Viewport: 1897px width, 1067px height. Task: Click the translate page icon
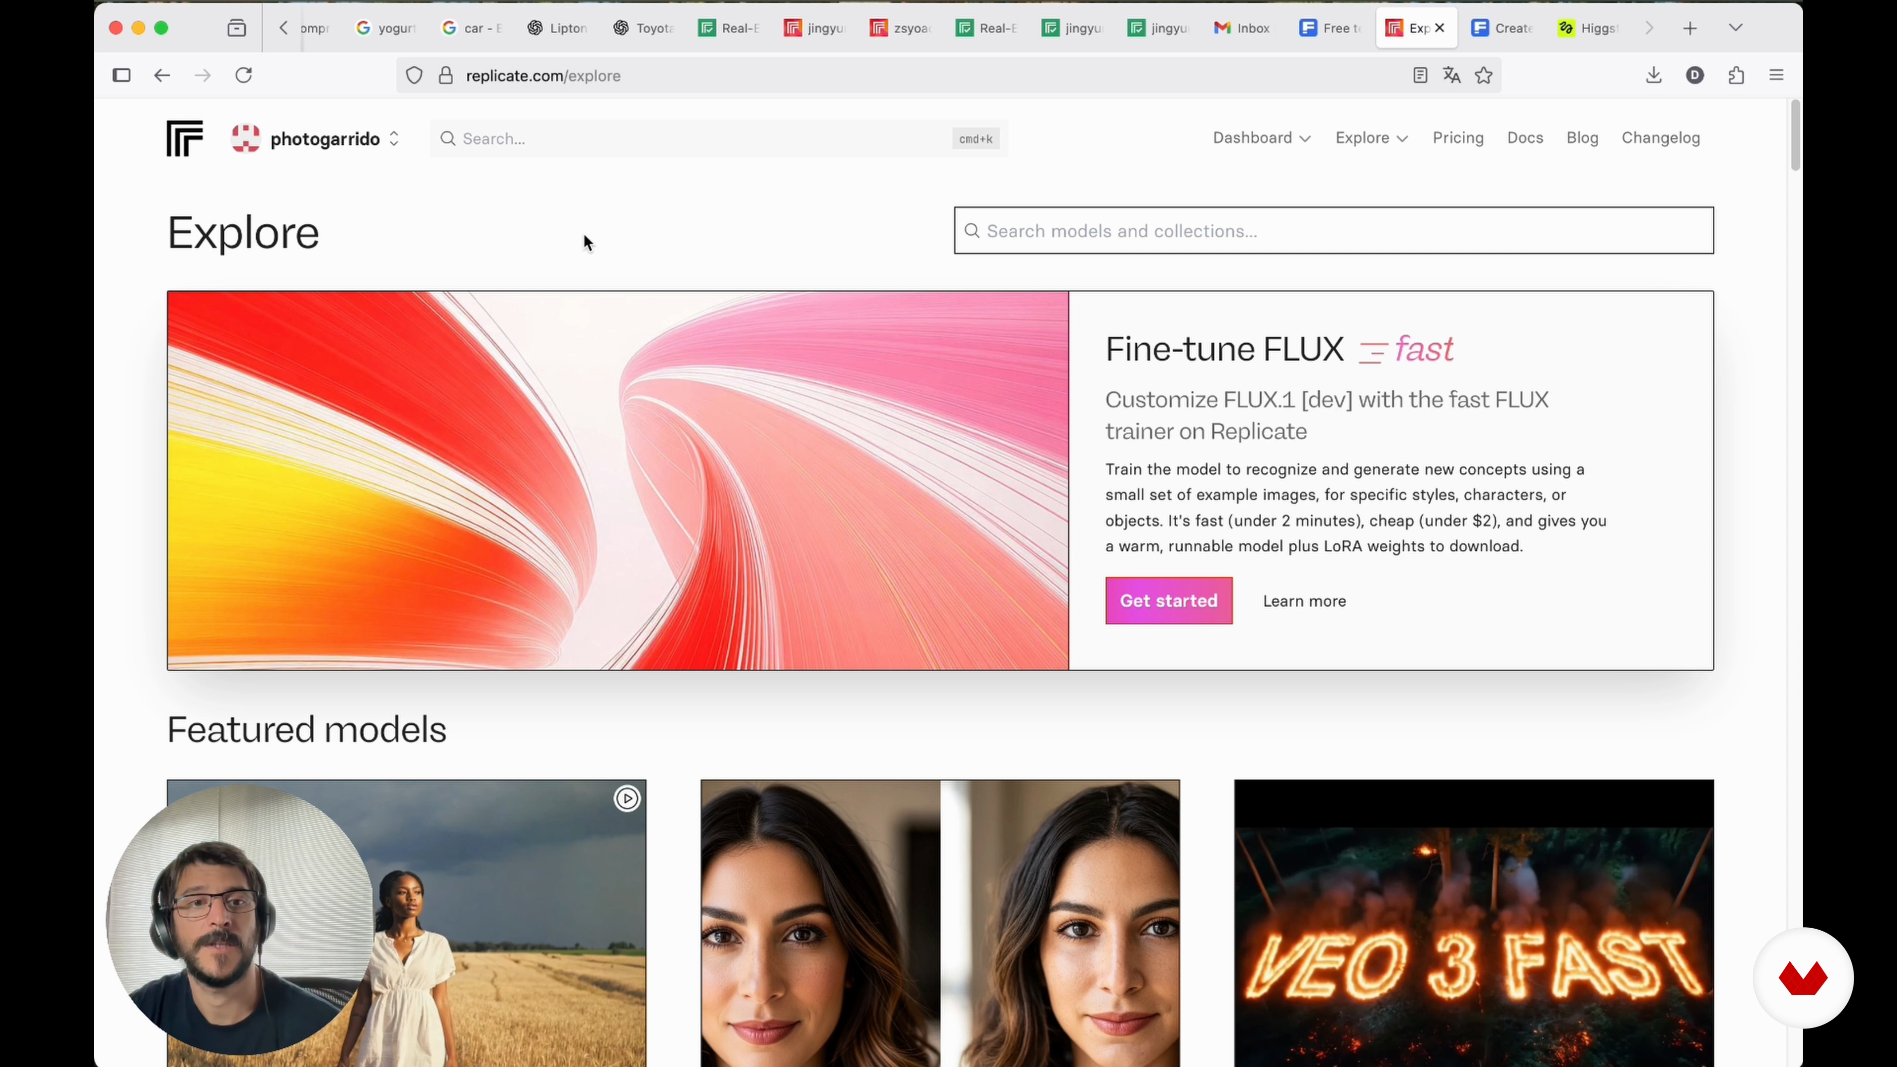[1451, 75]
